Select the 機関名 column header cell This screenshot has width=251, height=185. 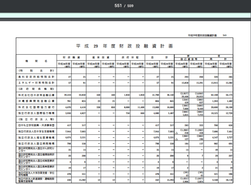click(36, 61)
